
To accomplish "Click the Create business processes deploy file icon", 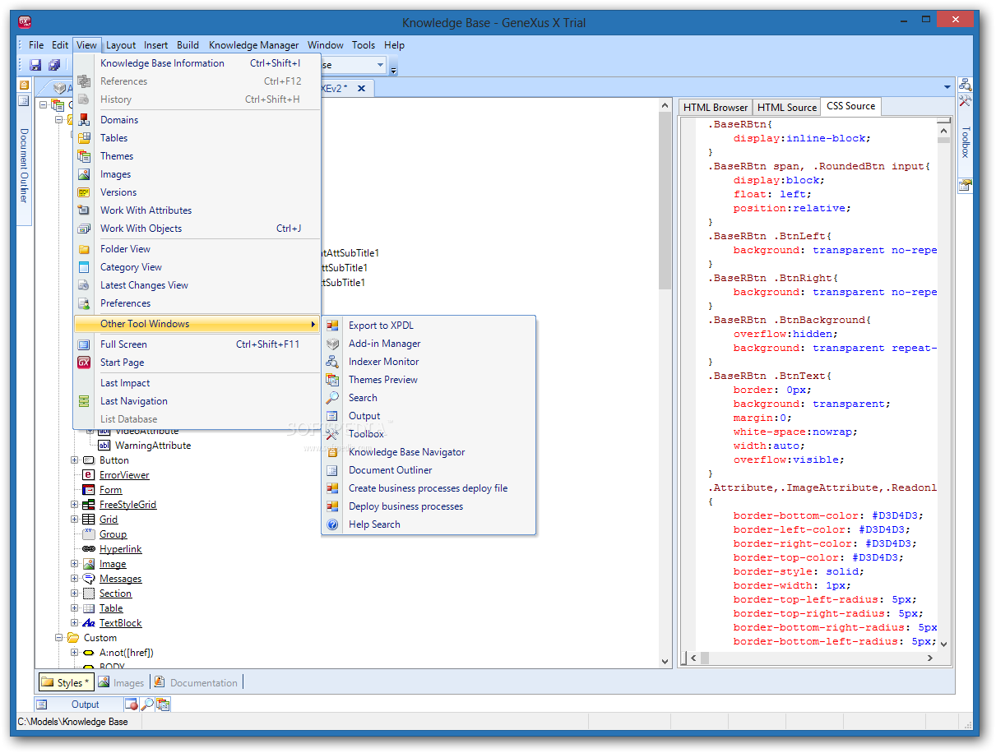I will (x=332, y=488).
